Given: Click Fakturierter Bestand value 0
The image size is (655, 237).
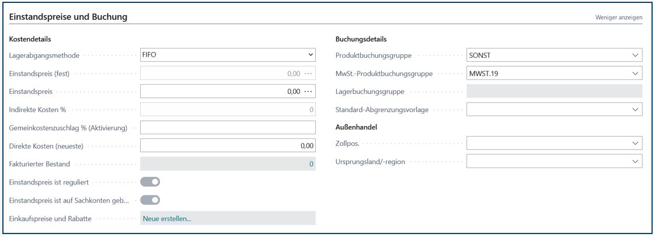Looking at the screenshot, I should 311,164.
